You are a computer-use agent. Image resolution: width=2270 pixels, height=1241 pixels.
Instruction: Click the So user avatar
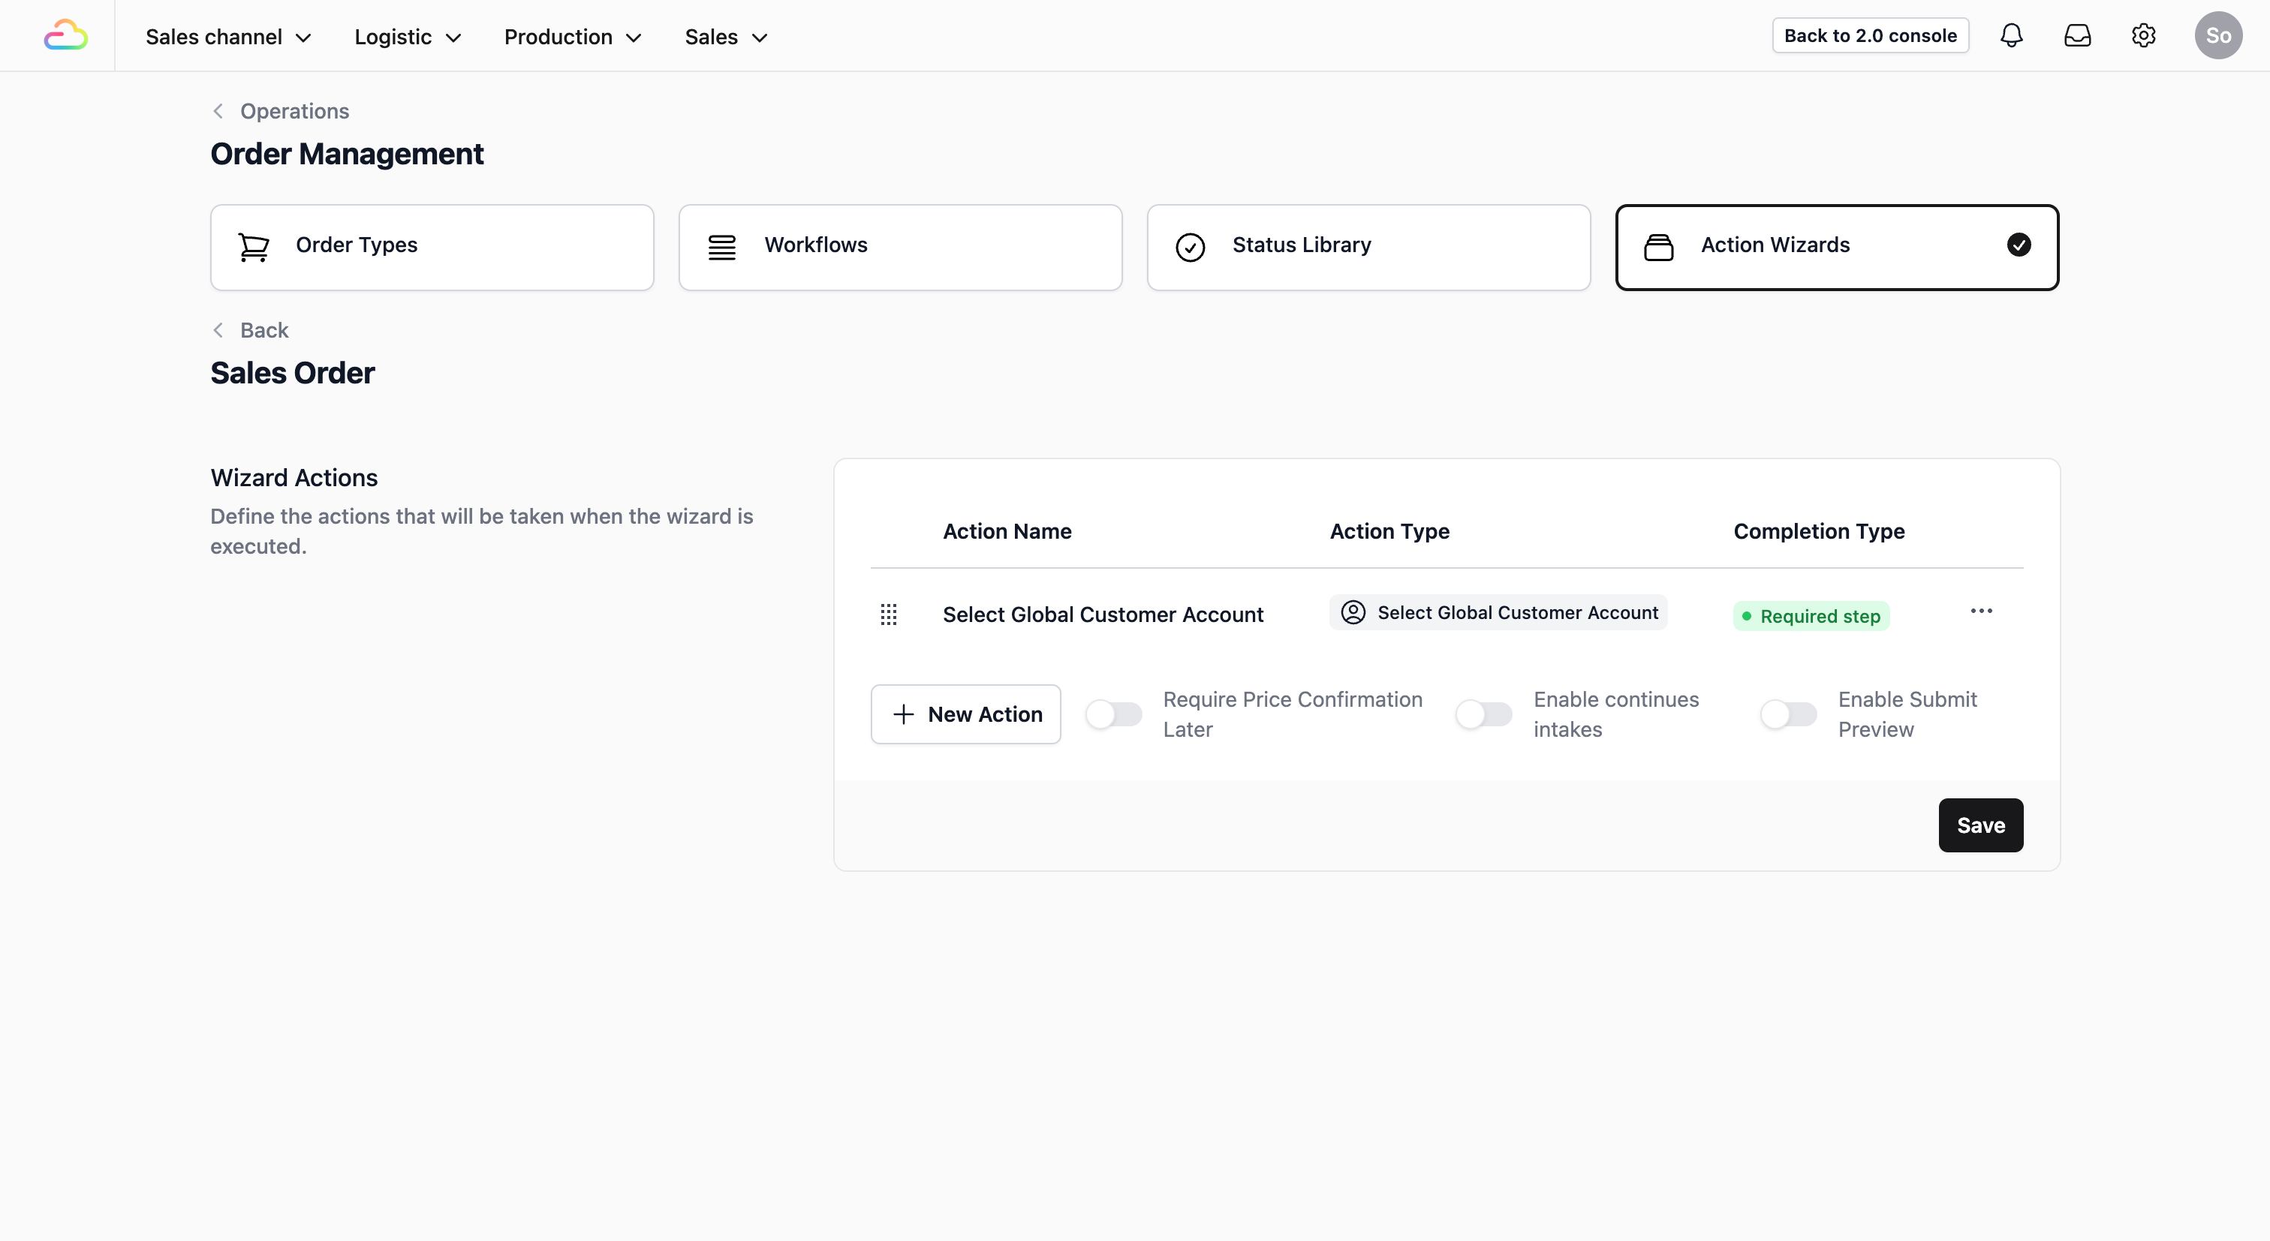[x=2217, y=36]
